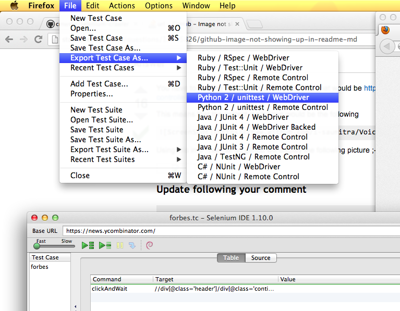This screenshot has width=400, height=311.
Task: Click the Fast/Slow speed slider knob
Action: click(x=37, y=246)
